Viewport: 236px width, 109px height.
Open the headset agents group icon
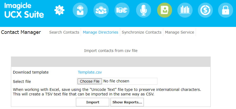click(x=101, y=10)
